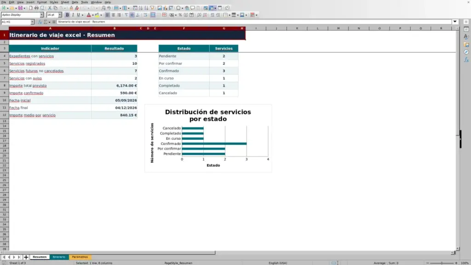Toggle Center Vertically alignment
Screen dimensions: 471x265
[x=132, y=15]
